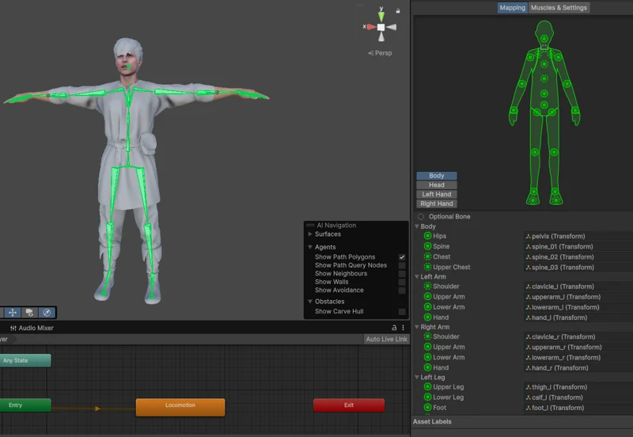Enable Show Path Query Nodes checkbox
This screenshot has height=437, width=633.
[x=402, y=265]
